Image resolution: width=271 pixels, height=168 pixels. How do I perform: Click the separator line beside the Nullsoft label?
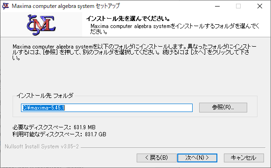tap(173, 148)
